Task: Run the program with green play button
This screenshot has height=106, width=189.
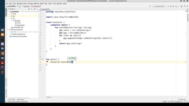Action: click(x=168, y=6)
